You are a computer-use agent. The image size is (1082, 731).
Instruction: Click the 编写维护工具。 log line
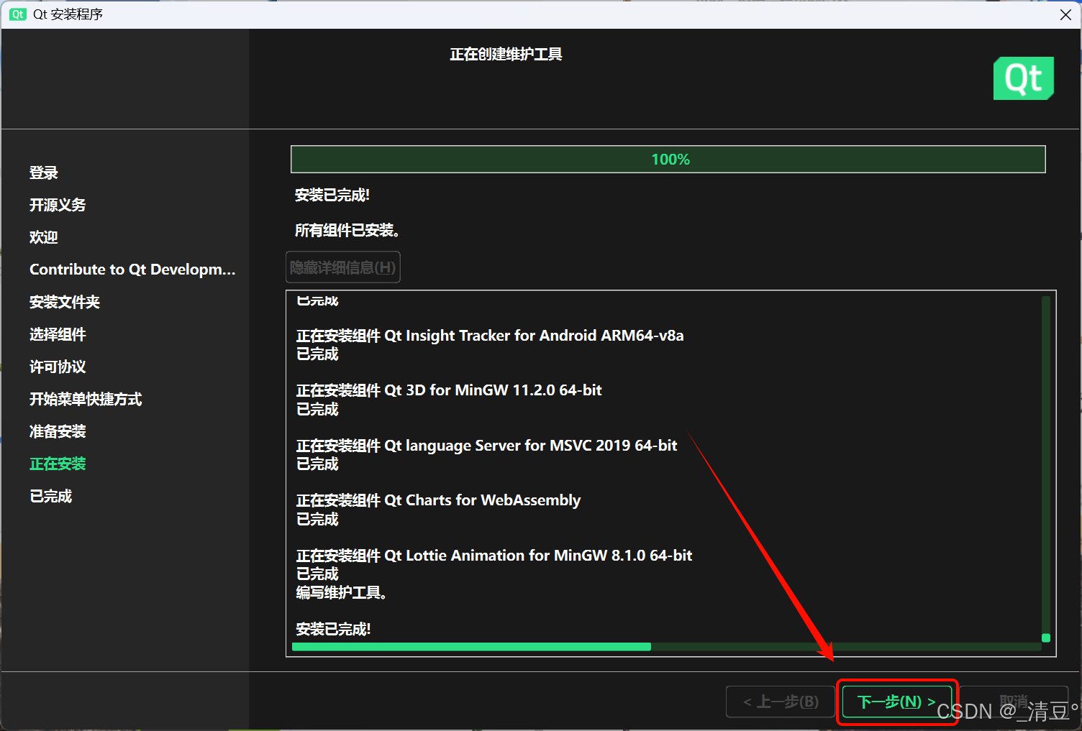(x=342, y=592)
